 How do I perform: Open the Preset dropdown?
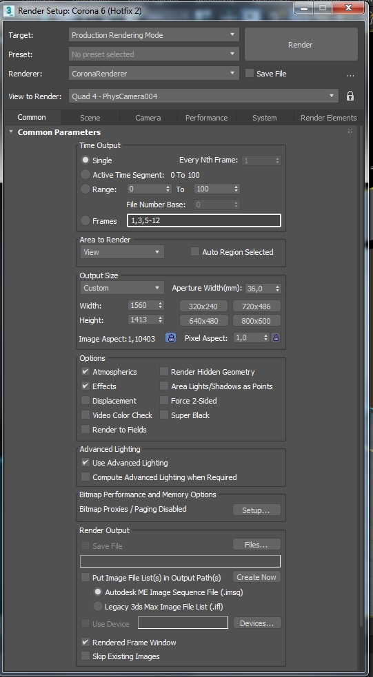(x=154, y=54)
